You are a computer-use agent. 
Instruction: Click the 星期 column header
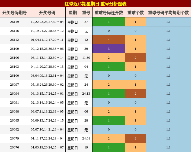(x=73, y=13)
